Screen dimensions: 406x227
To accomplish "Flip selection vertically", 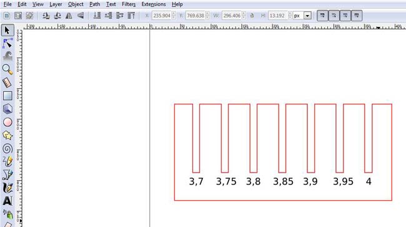I will [x=81, y=16].
